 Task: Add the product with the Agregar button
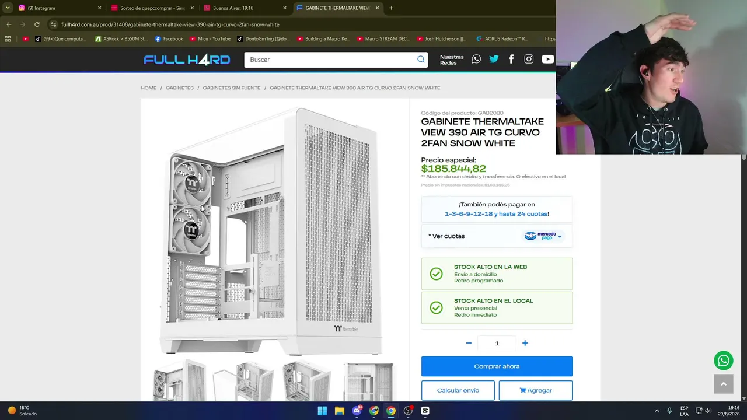[x=536, y=390]
